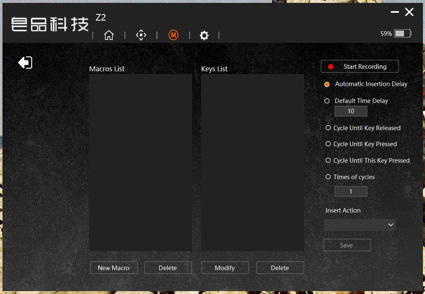
Task: Click the brand logo at top left
Action: point(50,24)
